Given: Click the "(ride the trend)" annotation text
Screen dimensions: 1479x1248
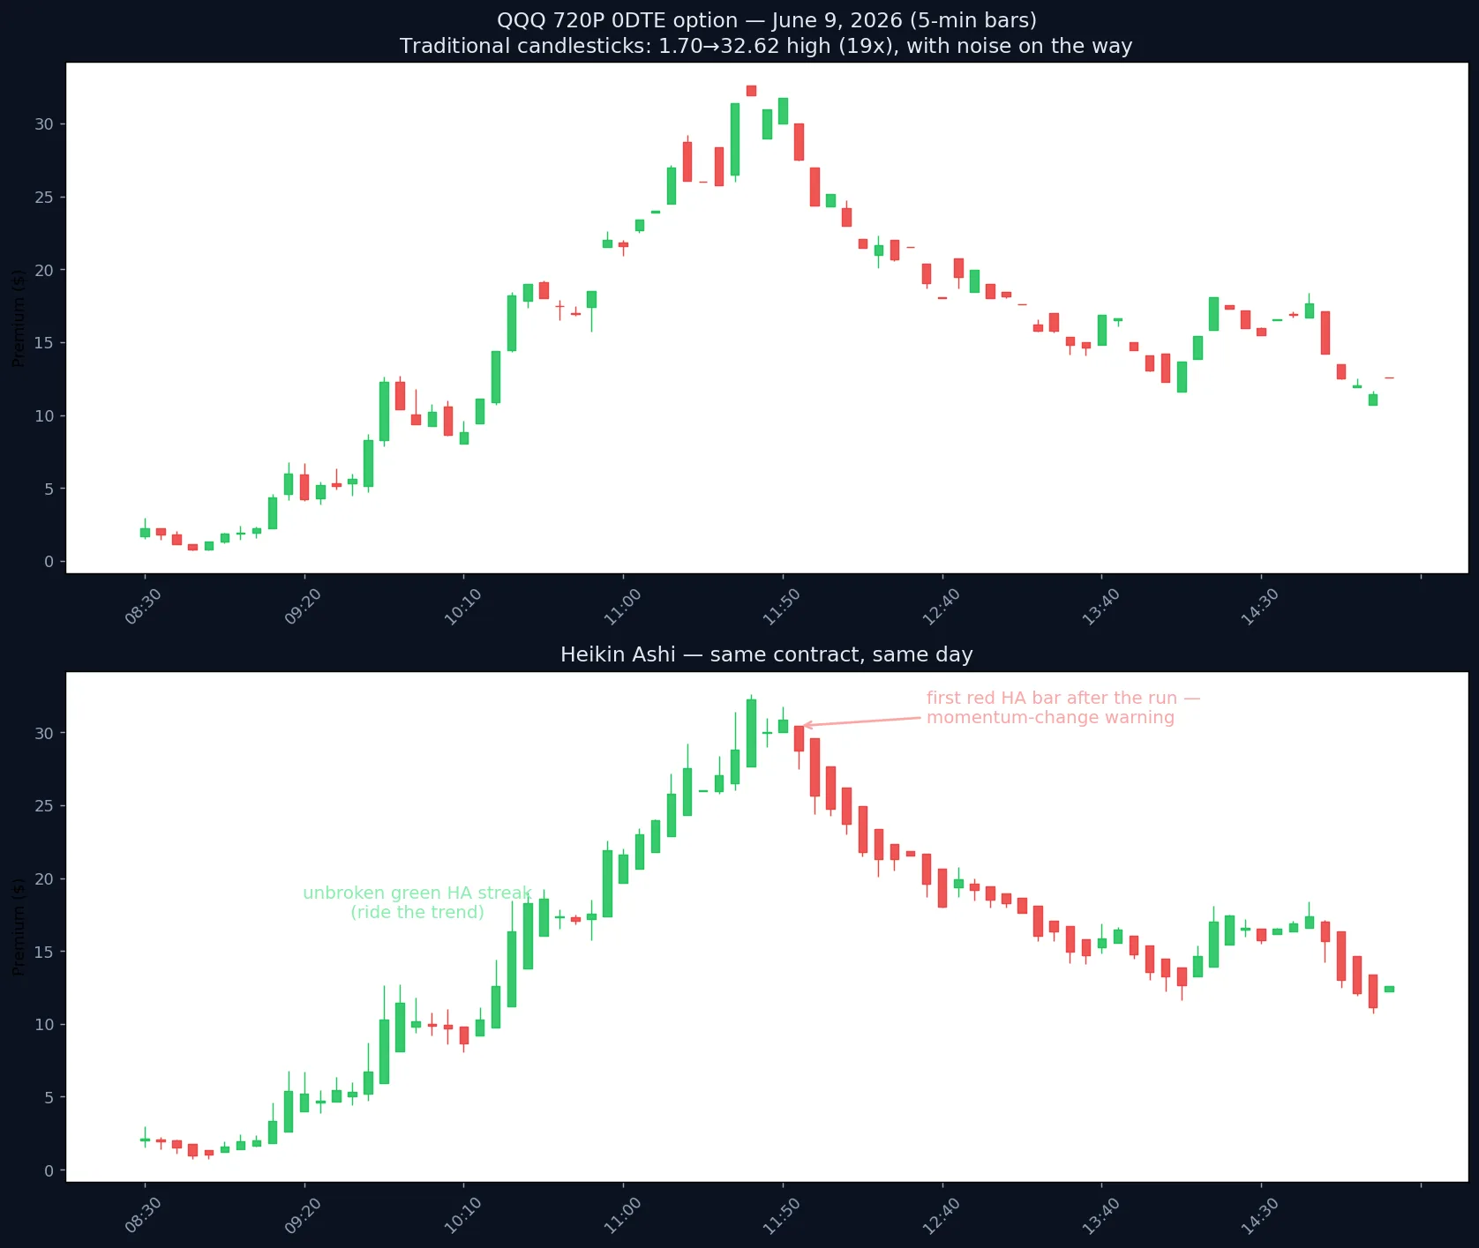Looking at the screenshot, I should click(417, 912).
